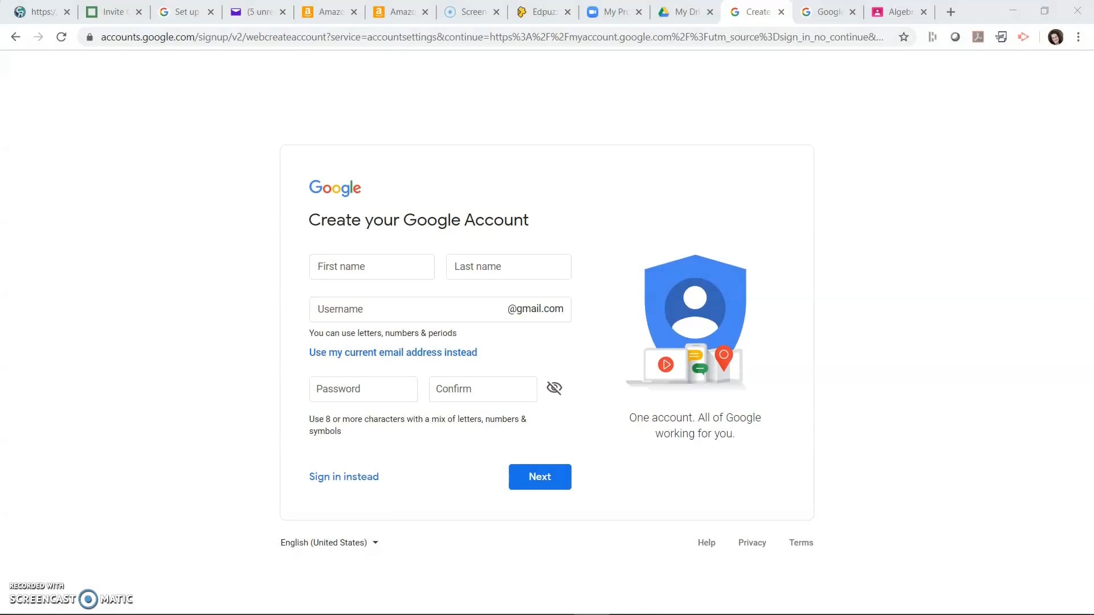Close the Set up tab
The width and height of the screenshot is (1094, 615).
coord(211,12)
